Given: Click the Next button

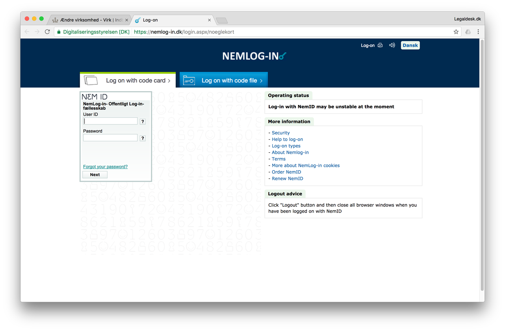Looking at the screenshot, I should point(95,175).
